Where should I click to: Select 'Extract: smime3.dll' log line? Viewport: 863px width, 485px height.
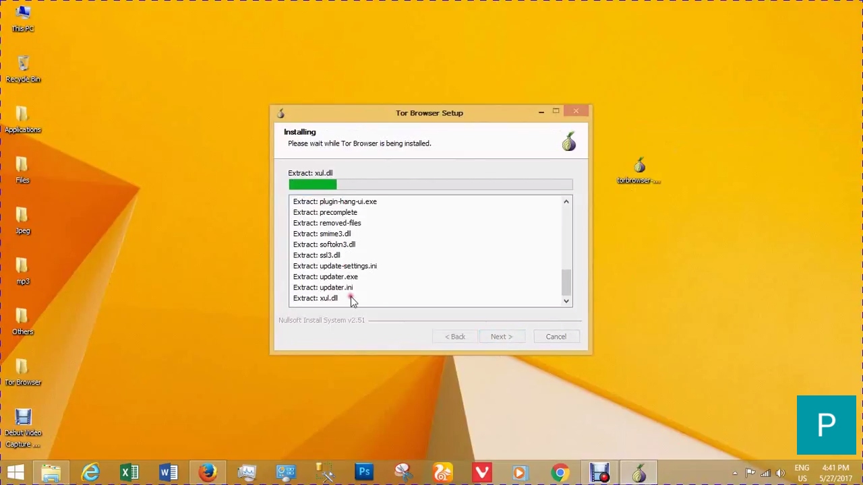pos(322,234)
